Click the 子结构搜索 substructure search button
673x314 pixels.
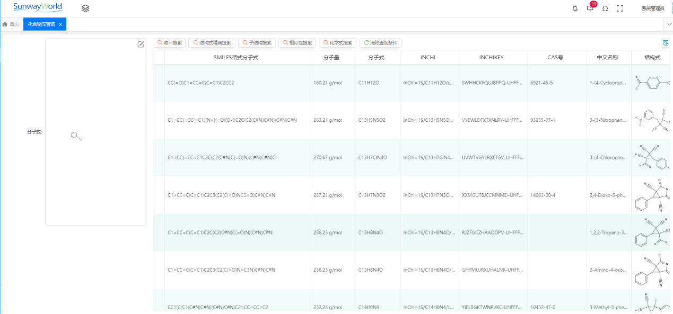tap(257, 43)
